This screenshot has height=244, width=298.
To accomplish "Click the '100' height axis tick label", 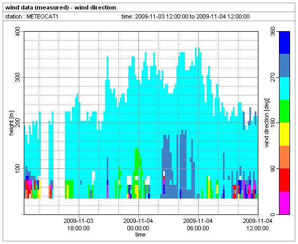I will (x=17, y=168).
